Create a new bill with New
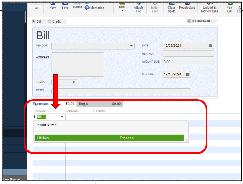 point(52,6)
